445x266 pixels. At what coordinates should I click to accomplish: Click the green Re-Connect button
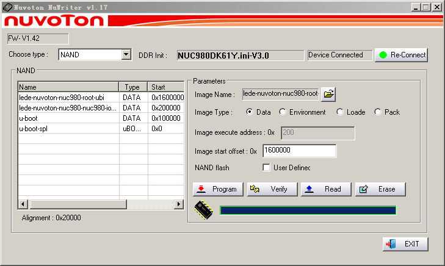(x=401, y=55)
